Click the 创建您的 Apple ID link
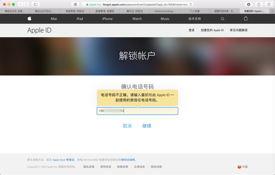The image size is (275, 175). click(212, 30)
